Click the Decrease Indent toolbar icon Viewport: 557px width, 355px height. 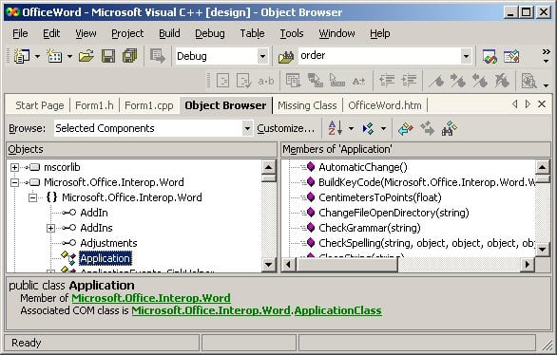387,81
